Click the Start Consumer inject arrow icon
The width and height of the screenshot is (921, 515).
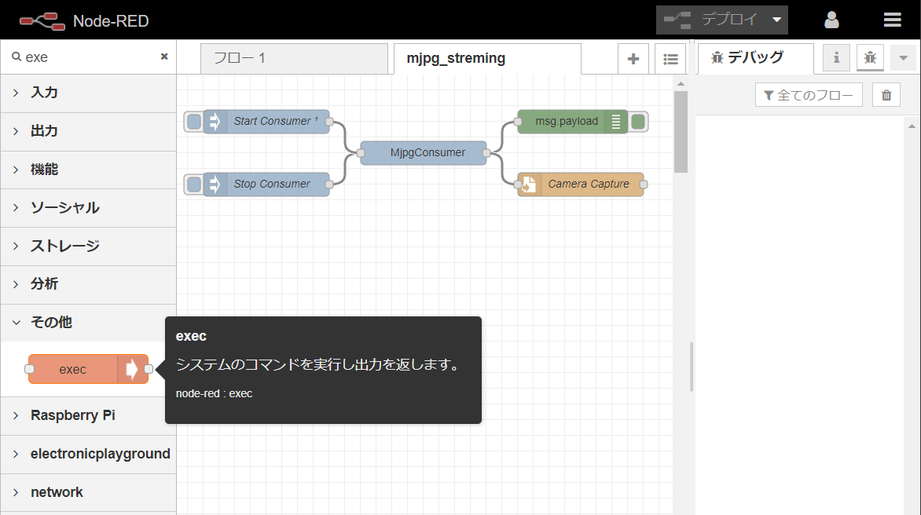coord(215,122)
